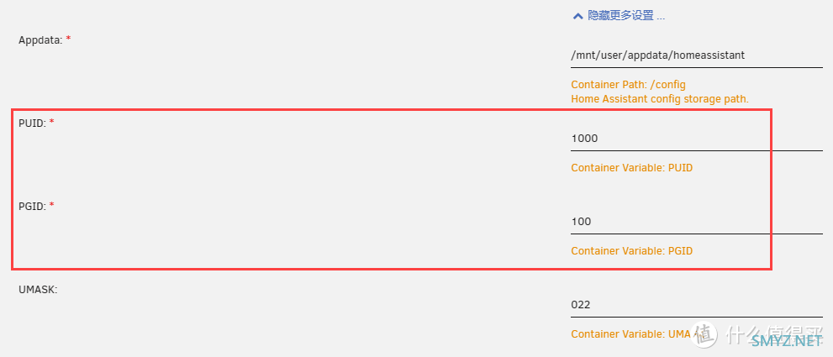The height and width of the screenshot is (357, 833).
Task: Click the PUID label text
Action: (33, 123)
